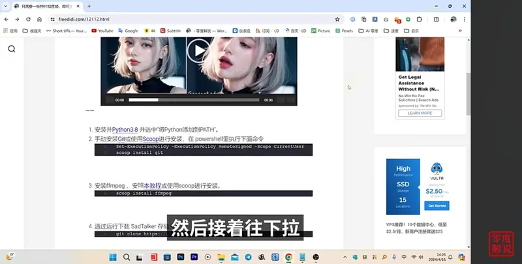Open Telegram from the taskbar
Image resolution: width=522 pixels, height=264 pixels.
tap(249, 257)
